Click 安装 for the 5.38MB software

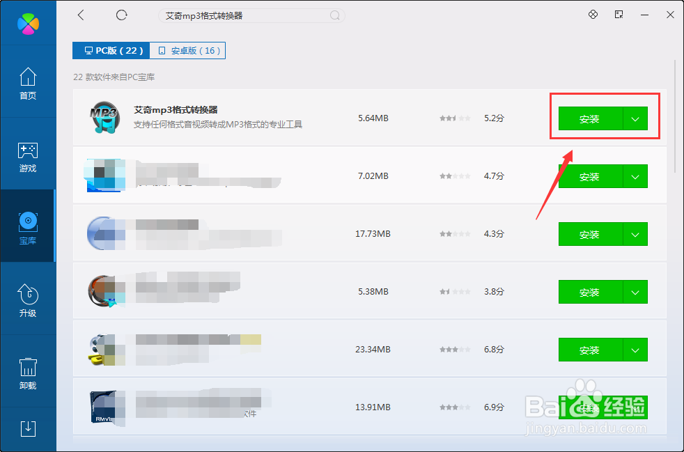coord(590,292)
